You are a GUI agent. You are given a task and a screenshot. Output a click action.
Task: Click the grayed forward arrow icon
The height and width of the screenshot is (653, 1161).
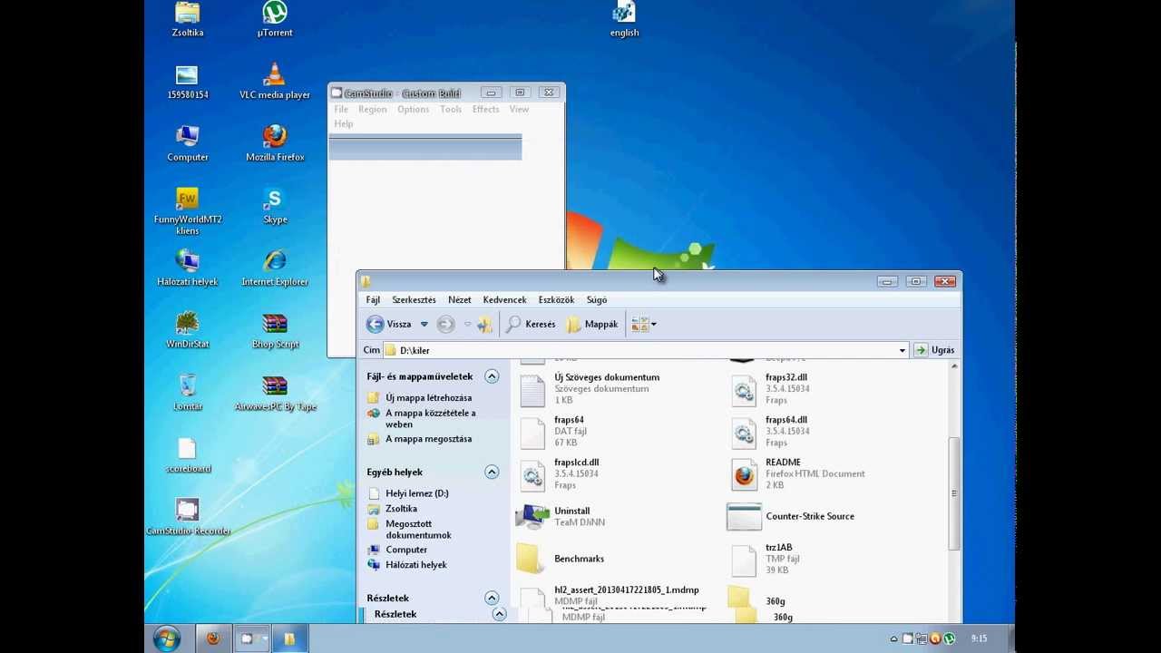pyautogui.click(x=445, y=324)
